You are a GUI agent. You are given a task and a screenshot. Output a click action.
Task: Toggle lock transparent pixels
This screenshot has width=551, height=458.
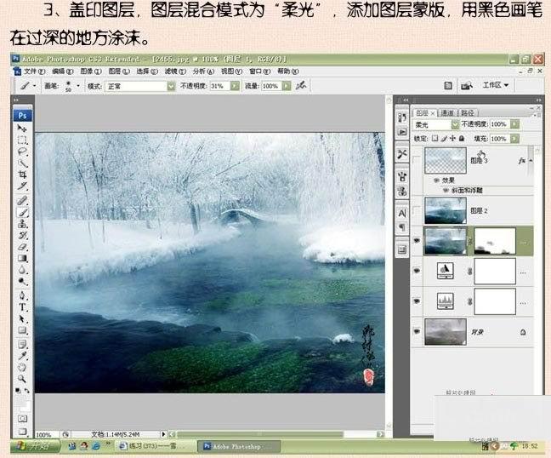(435, 139)
